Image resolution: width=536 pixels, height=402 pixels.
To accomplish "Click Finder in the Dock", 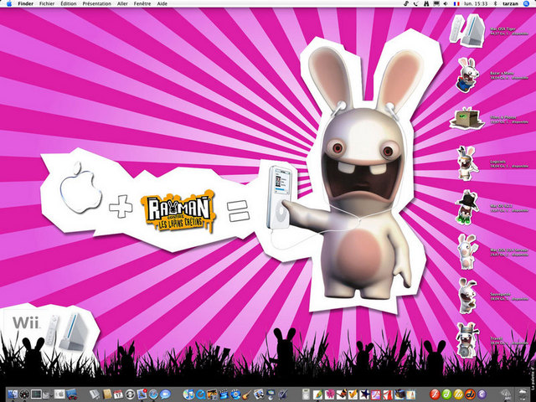I will (13, 394).
